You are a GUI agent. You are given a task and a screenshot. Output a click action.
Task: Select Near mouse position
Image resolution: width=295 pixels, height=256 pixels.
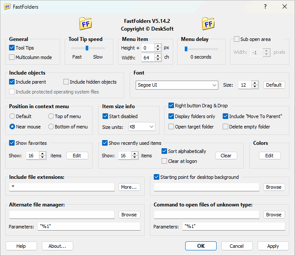[12, 127]
